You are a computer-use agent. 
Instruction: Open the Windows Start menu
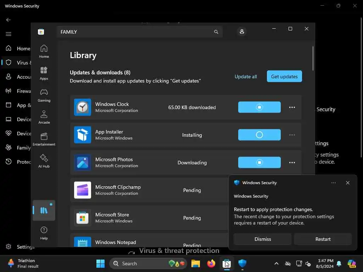click(100, 263)
